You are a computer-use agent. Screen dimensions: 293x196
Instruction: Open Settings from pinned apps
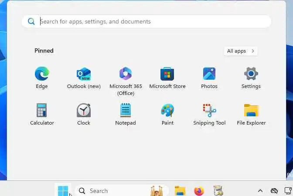point(251,78)
